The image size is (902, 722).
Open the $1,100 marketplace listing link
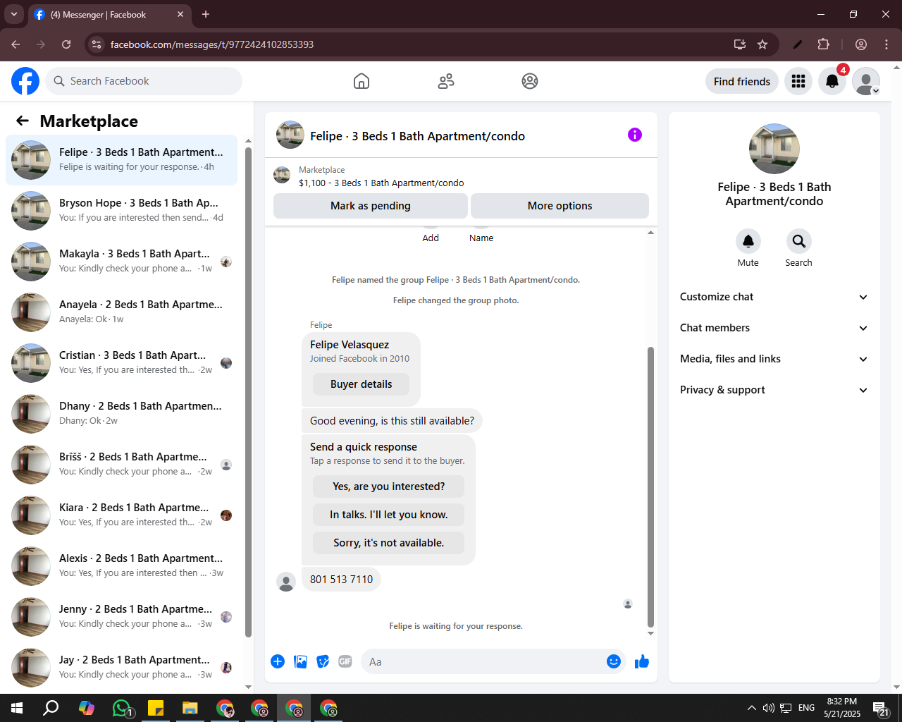[381, 183]
